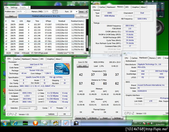Click the Intel Core i5 inside logo
Screen dimensions: 169x132
pos(62,69)
